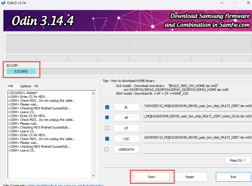Click the CP file button
The width and height of the screenshot is (252, 186).
pos(127,128)
